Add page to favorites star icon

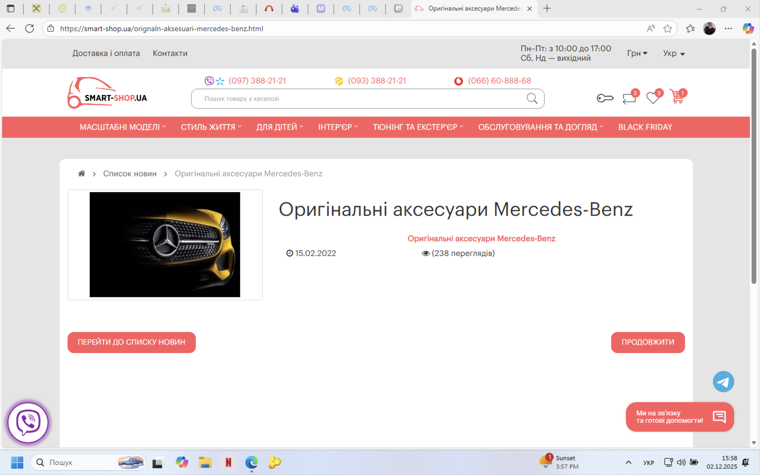(x=667, y=28)
